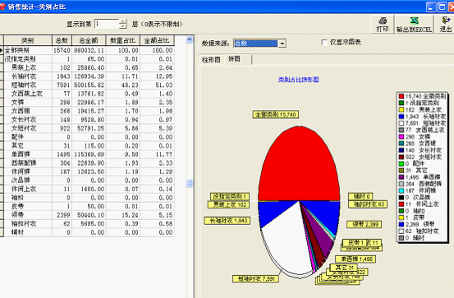Click the table's vertical scrollbar thumb

coord(190,183)
